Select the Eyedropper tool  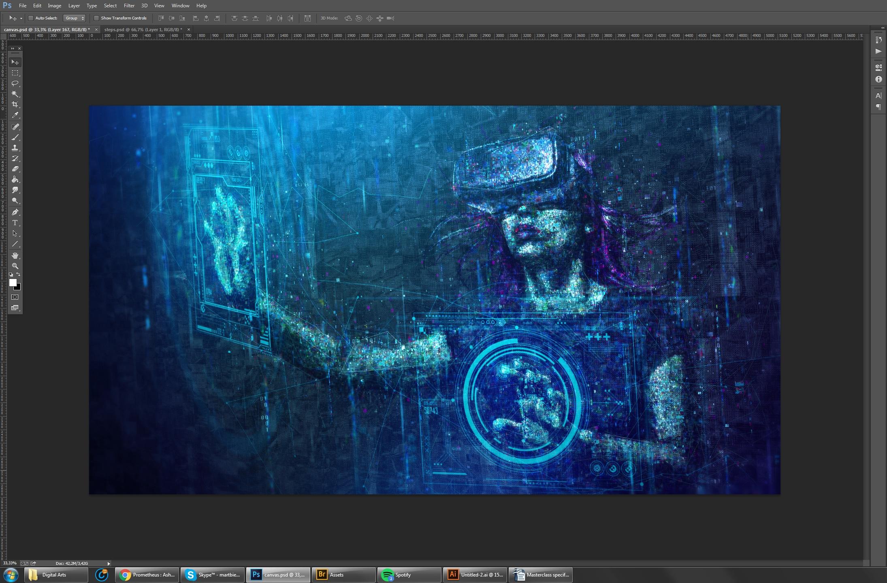(x=15, y=115)
